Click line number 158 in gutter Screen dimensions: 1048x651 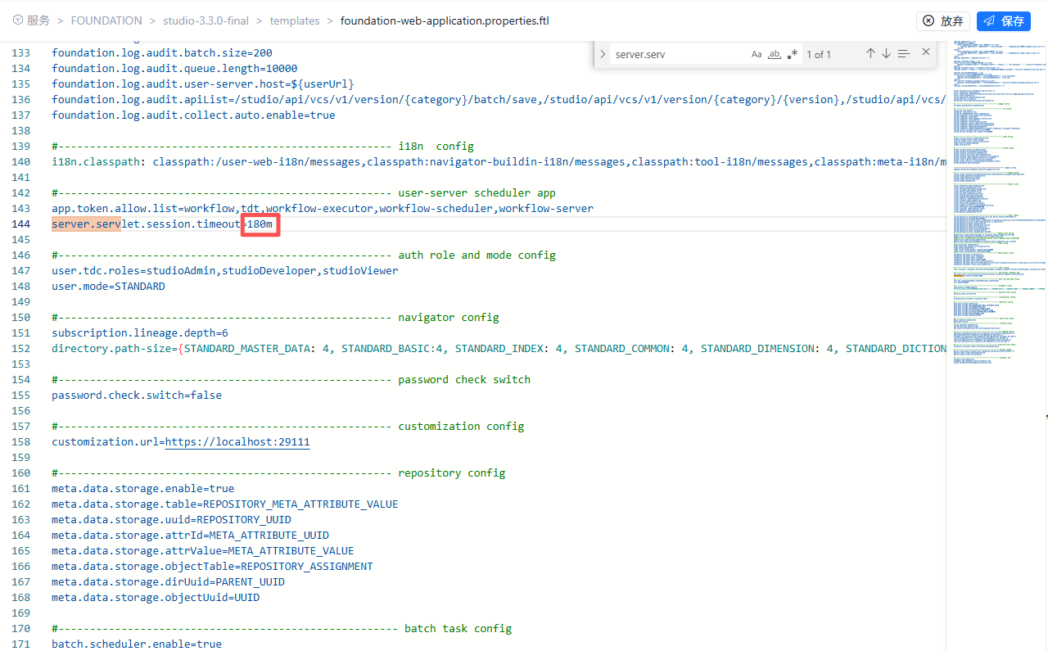(21, 442)
